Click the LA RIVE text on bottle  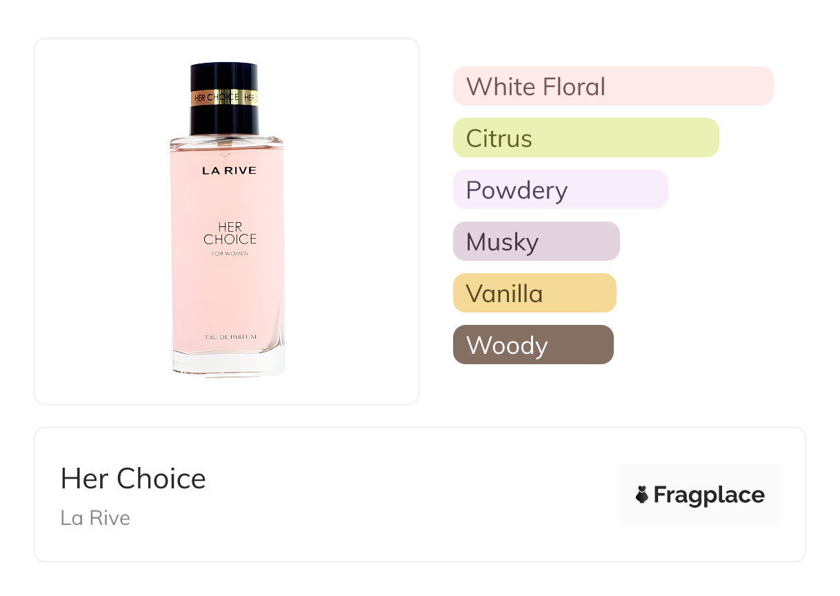[229, 170]
